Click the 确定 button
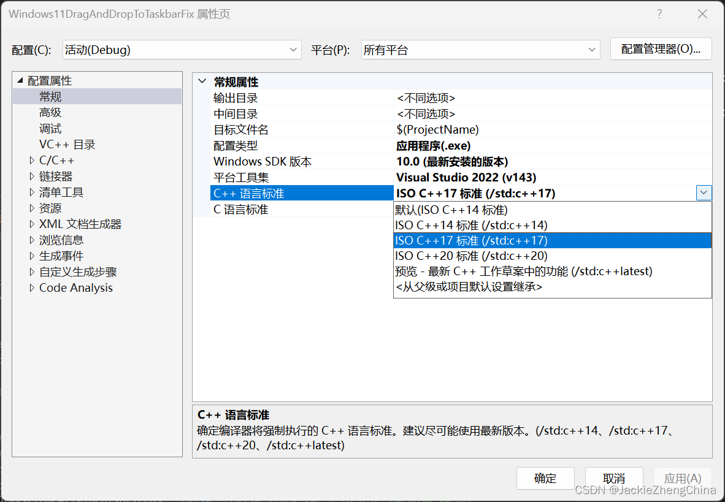This screenshot has width=725, height=502. 545,478
